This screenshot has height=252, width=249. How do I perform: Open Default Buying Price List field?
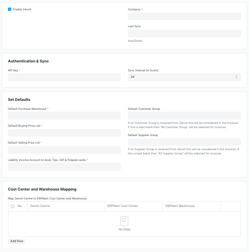pyautogui.click(x=64, y=133)
